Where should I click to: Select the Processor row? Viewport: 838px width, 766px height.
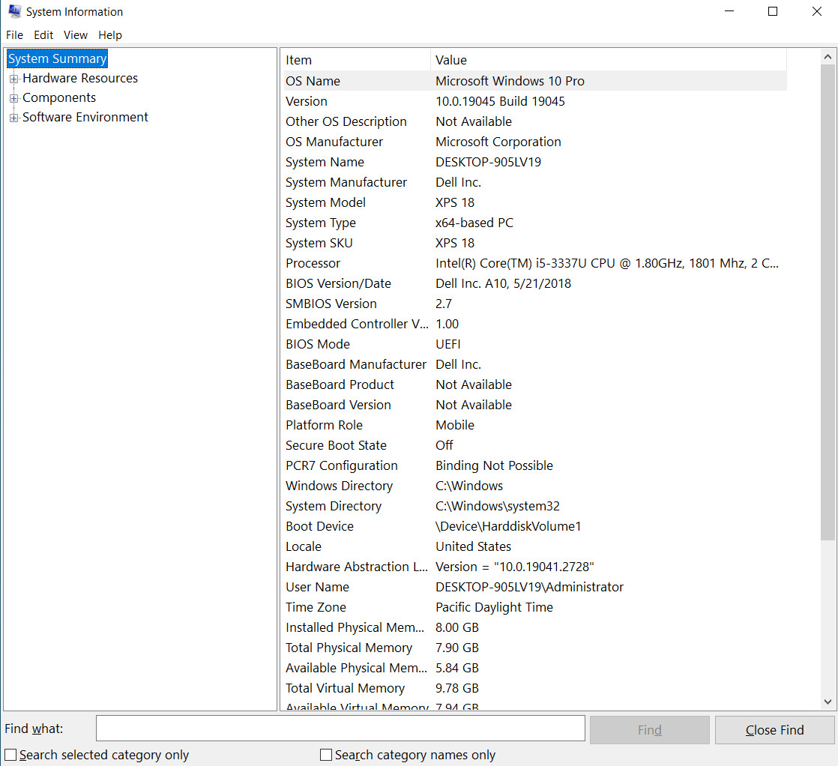click(x=535, y=264)
